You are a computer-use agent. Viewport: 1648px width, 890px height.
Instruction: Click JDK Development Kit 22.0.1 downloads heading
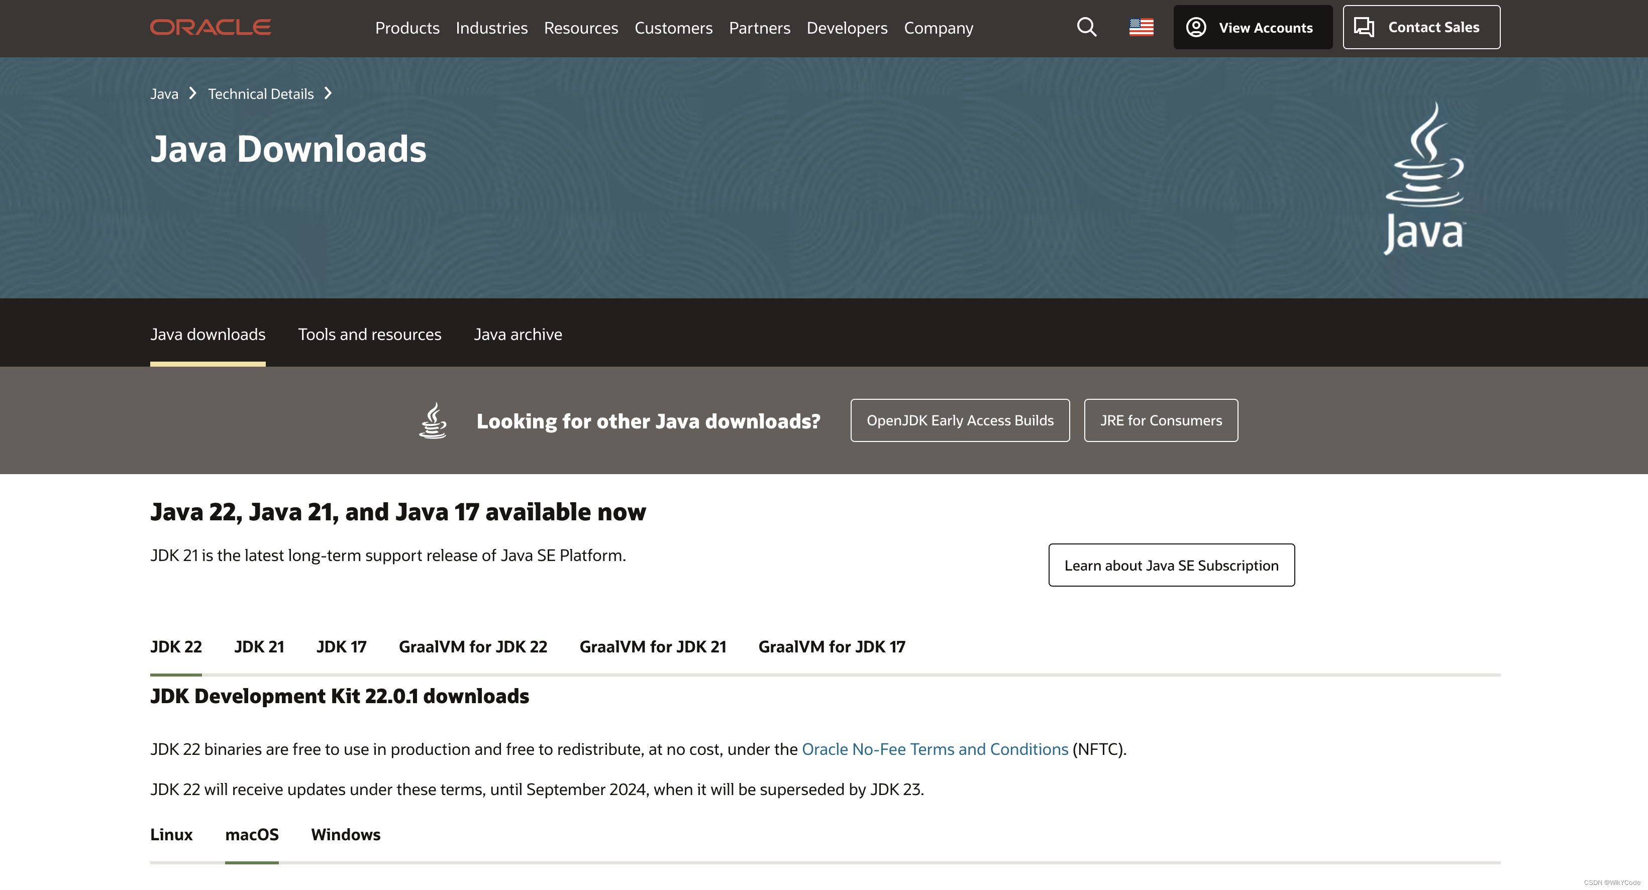[x=340, y=696]
